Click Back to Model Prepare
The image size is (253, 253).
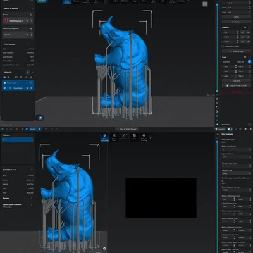[x=127, y=129]
